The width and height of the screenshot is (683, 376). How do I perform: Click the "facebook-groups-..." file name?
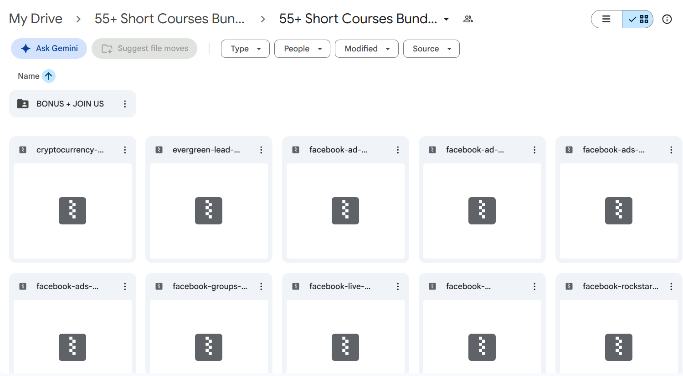click(210, 286)
